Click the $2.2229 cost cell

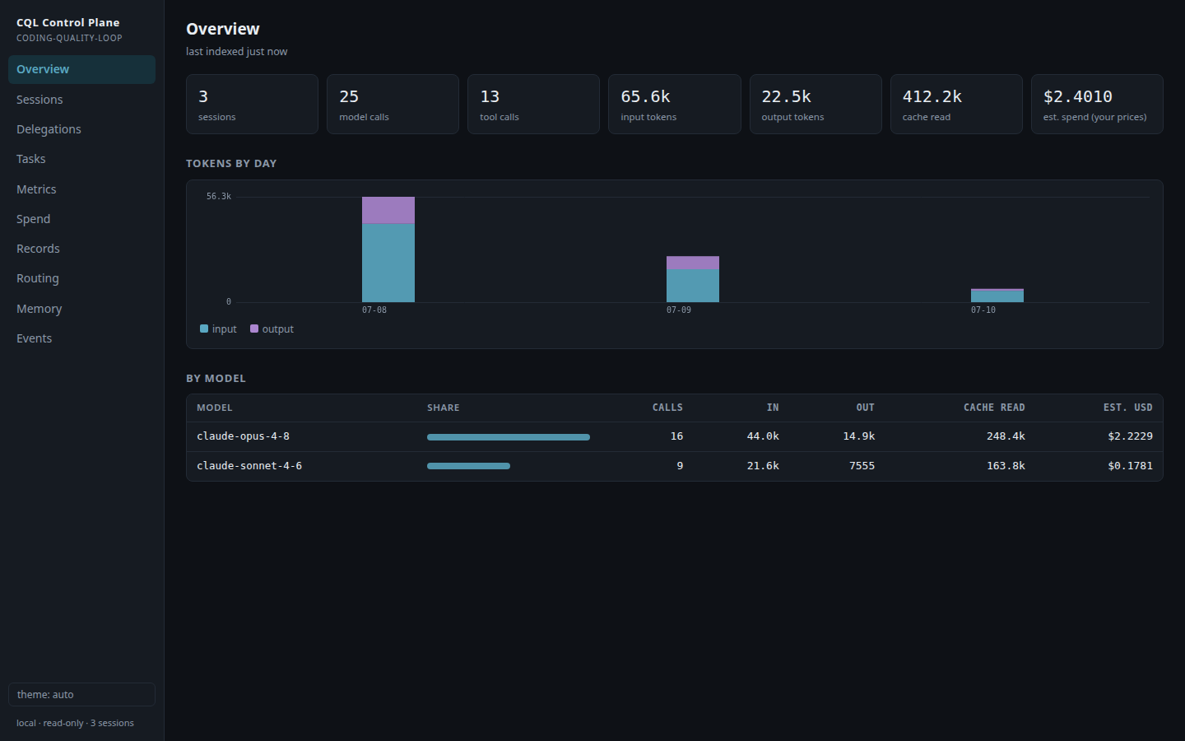click(1130, 436)
